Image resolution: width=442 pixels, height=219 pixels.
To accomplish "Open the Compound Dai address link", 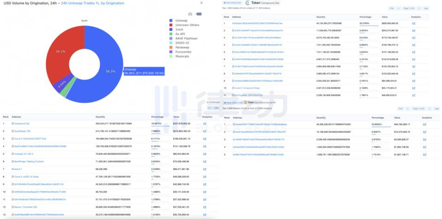I will [21, 124].
